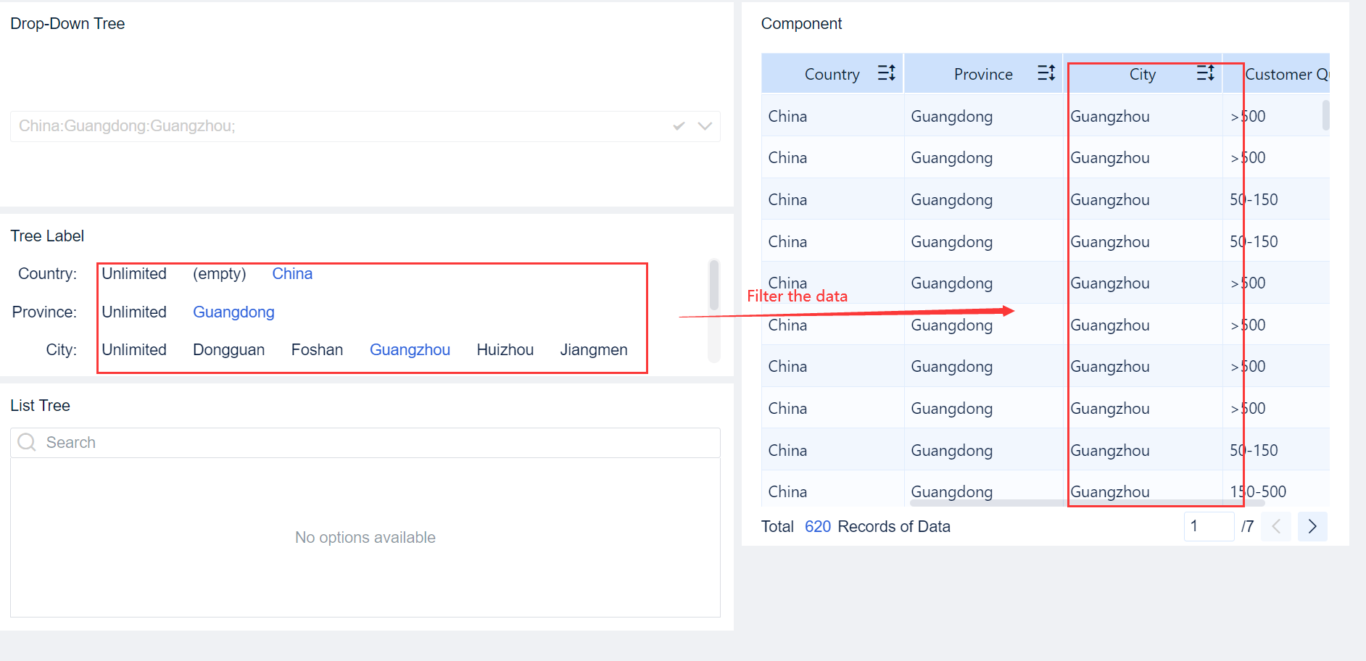Open the drop-down tree chevron arrow

coord(705,126)
